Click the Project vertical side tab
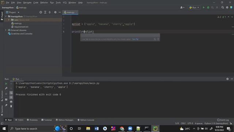 [x=2, y=16]
